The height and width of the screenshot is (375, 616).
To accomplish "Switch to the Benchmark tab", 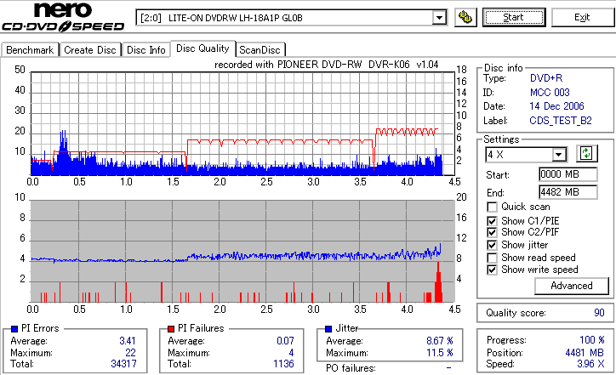I will 30,50.
